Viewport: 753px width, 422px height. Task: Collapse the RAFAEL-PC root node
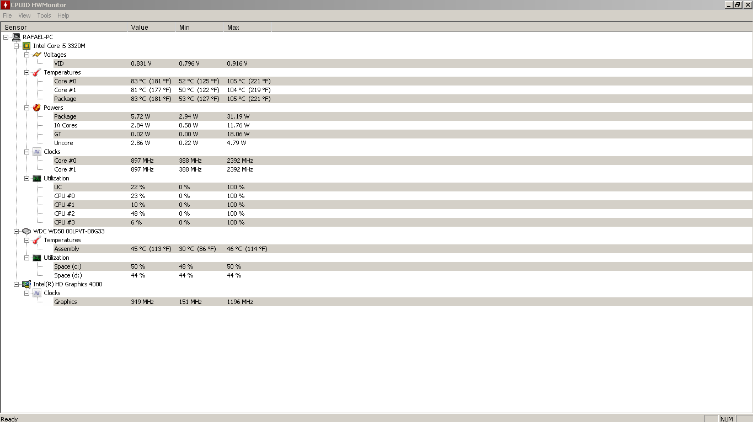(x=6, y=37)
